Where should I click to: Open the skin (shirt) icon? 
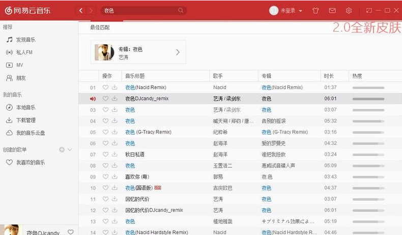(x=315, y=11)
